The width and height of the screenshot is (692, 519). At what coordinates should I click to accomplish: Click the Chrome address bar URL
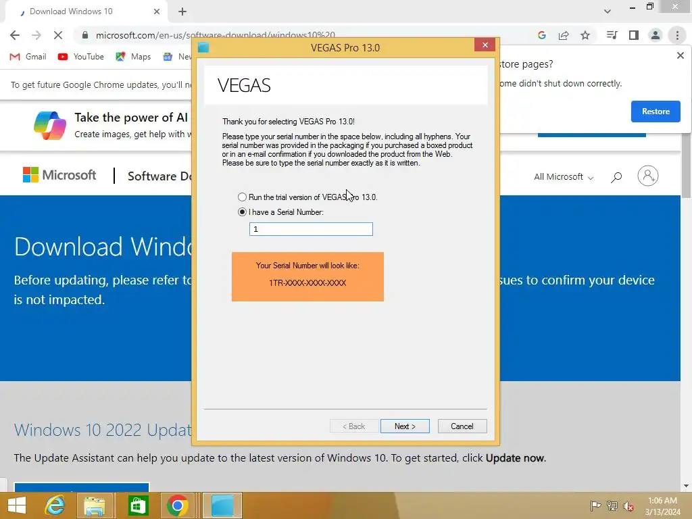point(216,35)
